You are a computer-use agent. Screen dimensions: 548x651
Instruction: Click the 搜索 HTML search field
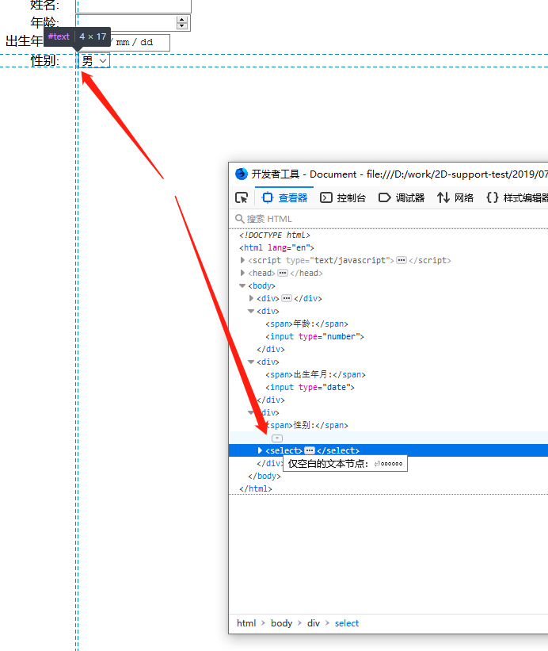(x=390, y=219)
